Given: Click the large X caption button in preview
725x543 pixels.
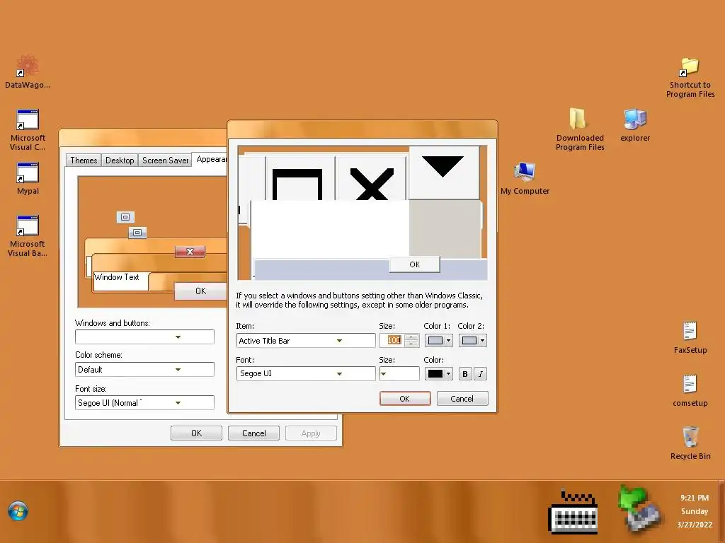Looking at the screenshot, I should (x=372, y=178).
